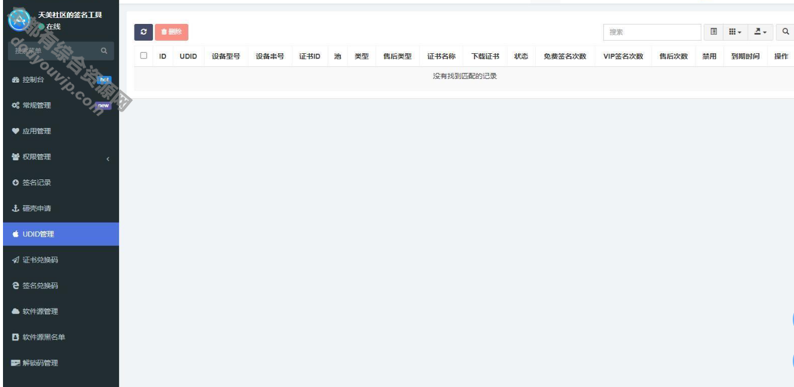The image size is (794, 387).
Task: Go to 软件源黑名单 menu item
Action: point(61,337)
